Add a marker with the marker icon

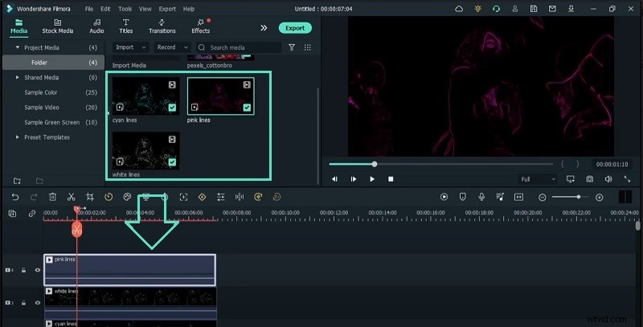tap(462, 197)
